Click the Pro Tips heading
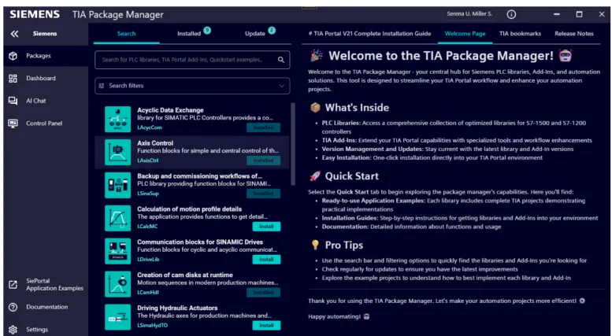 click(x=344, y=246)
